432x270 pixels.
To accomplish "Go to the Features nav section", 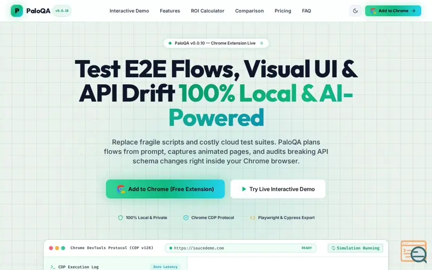I will pyautogui.click(x=170, y=11).
